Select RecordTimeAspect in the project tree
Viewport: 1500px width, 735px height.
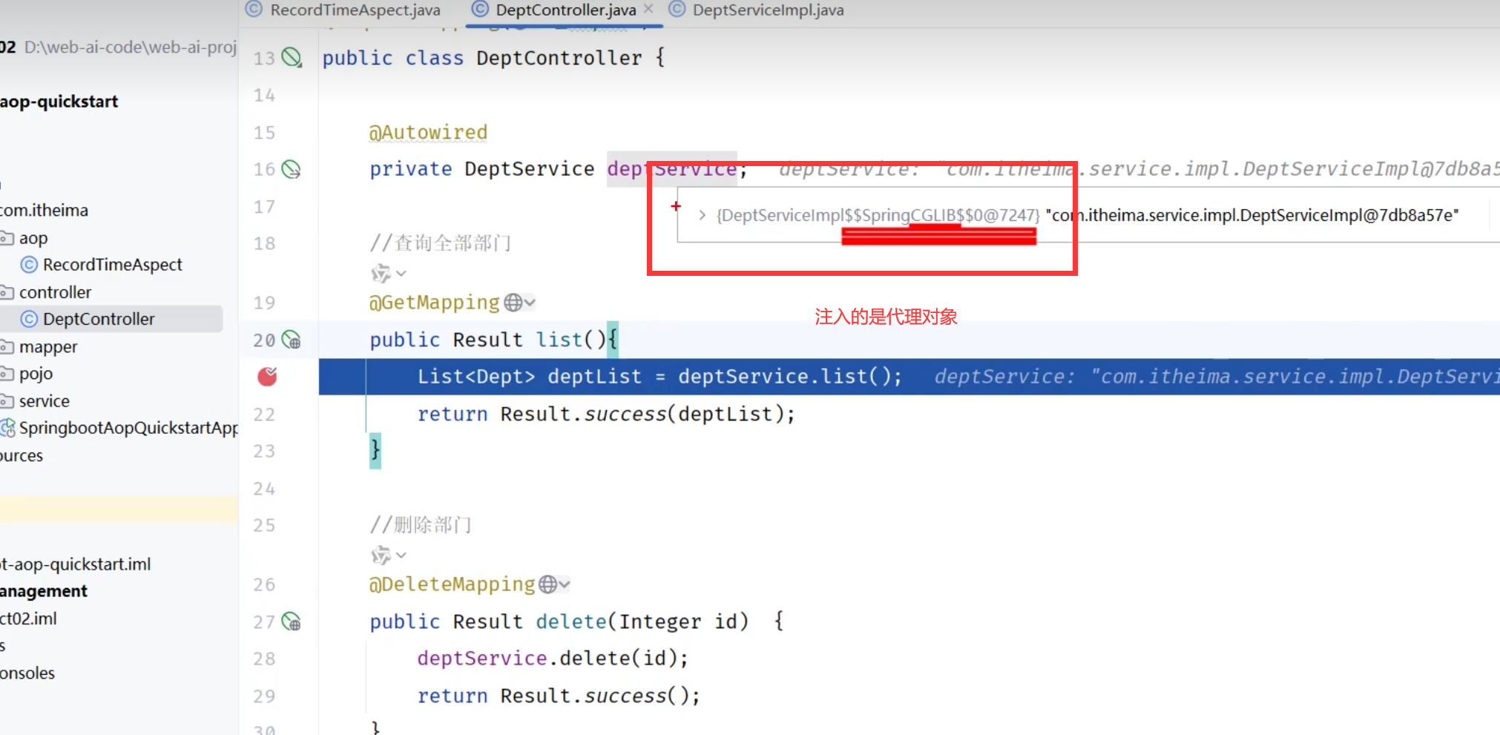(x=112, y=265)
